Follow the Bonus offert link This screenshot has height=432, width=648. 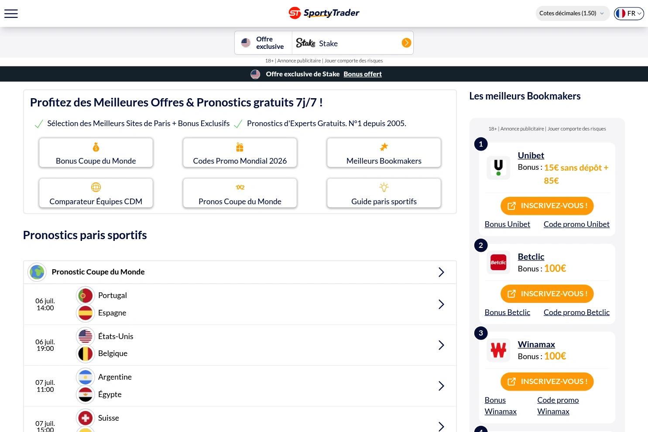coord(363,74)
